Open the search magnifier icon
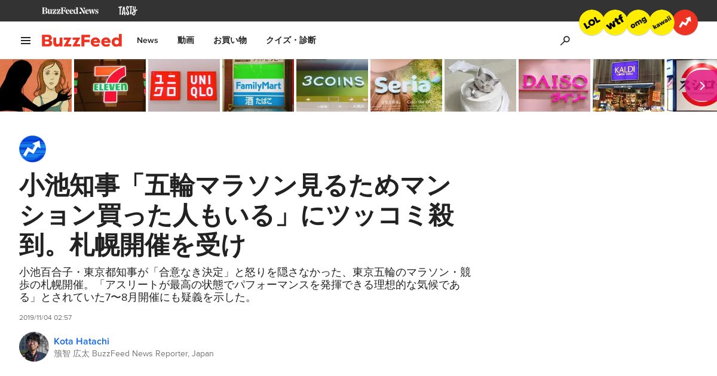The height and width of the screenshot is (376, 717). 565,41
